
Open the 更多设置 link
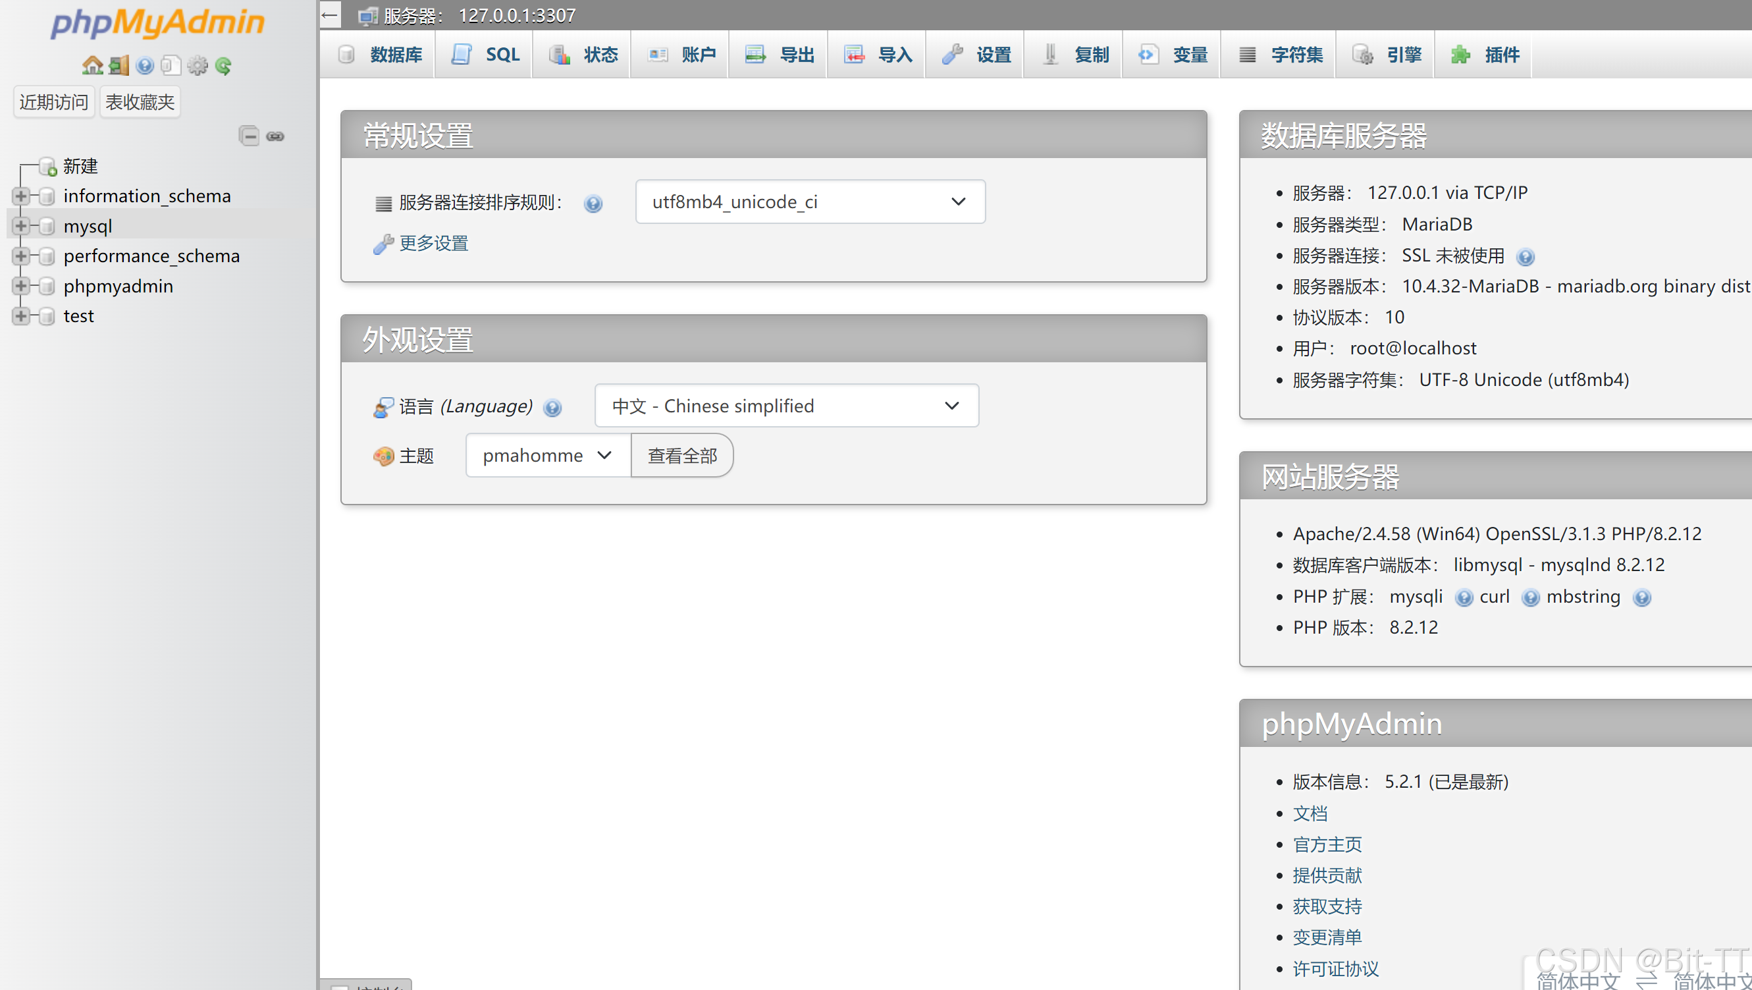pyautogui.click(x=433, y=243)
